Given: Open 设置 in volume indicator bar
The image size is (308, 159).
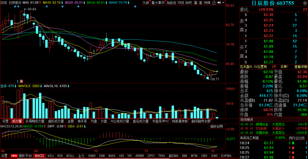Looking at the screenshot, I should [5, 121].
